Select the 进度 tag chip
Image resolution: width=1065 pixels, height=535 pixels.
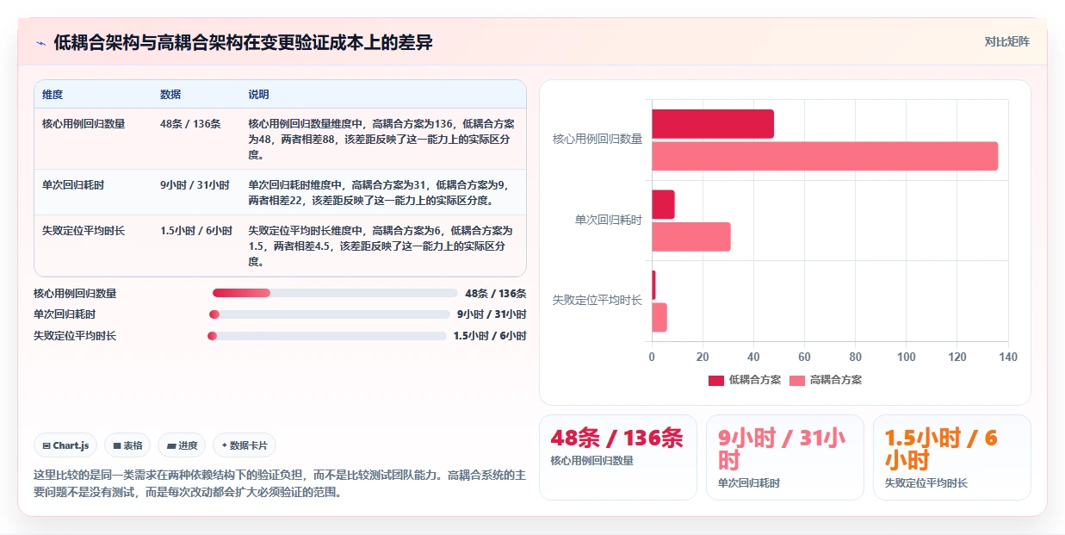183,445
